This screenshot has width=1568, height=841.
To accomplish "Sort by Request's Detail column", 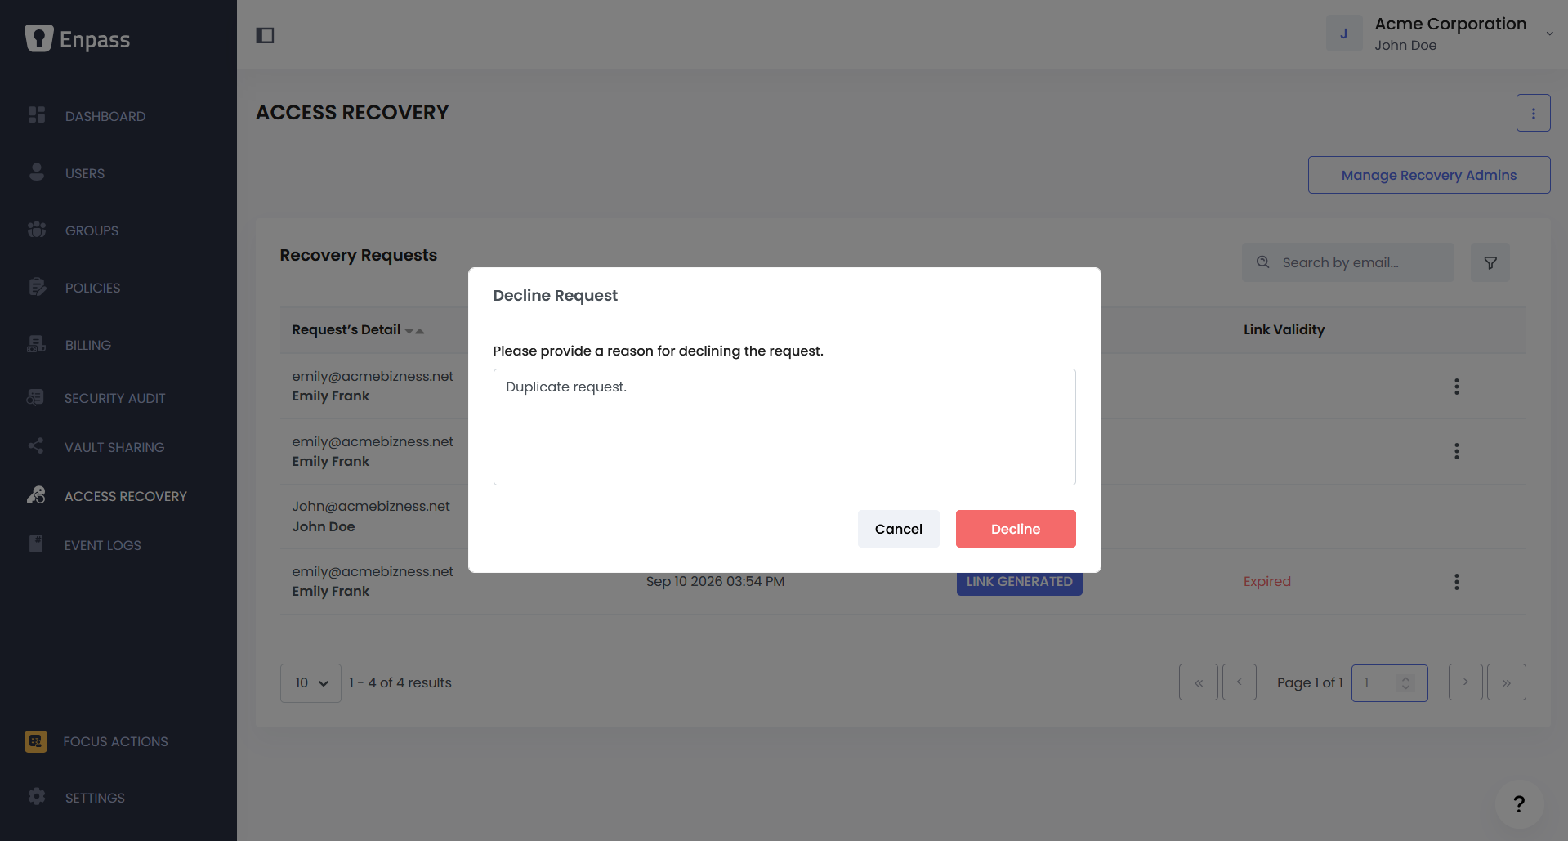I will (358, 330).
